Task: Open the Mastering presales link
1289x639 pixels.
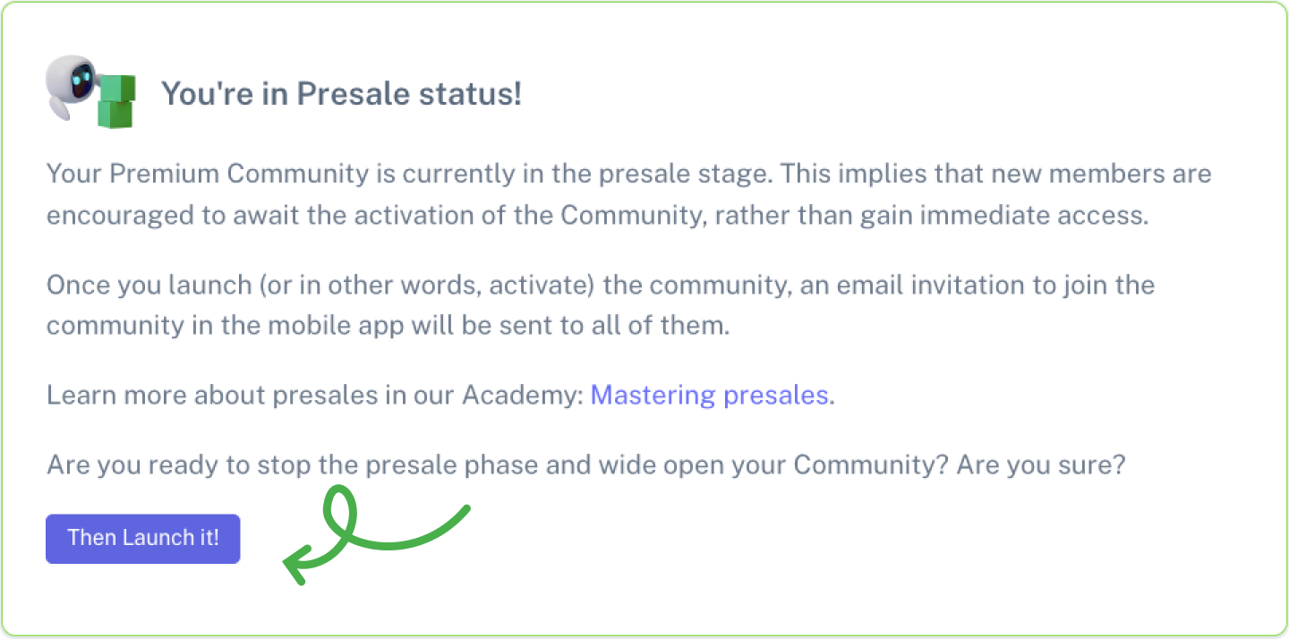Action: coord(709,395)
